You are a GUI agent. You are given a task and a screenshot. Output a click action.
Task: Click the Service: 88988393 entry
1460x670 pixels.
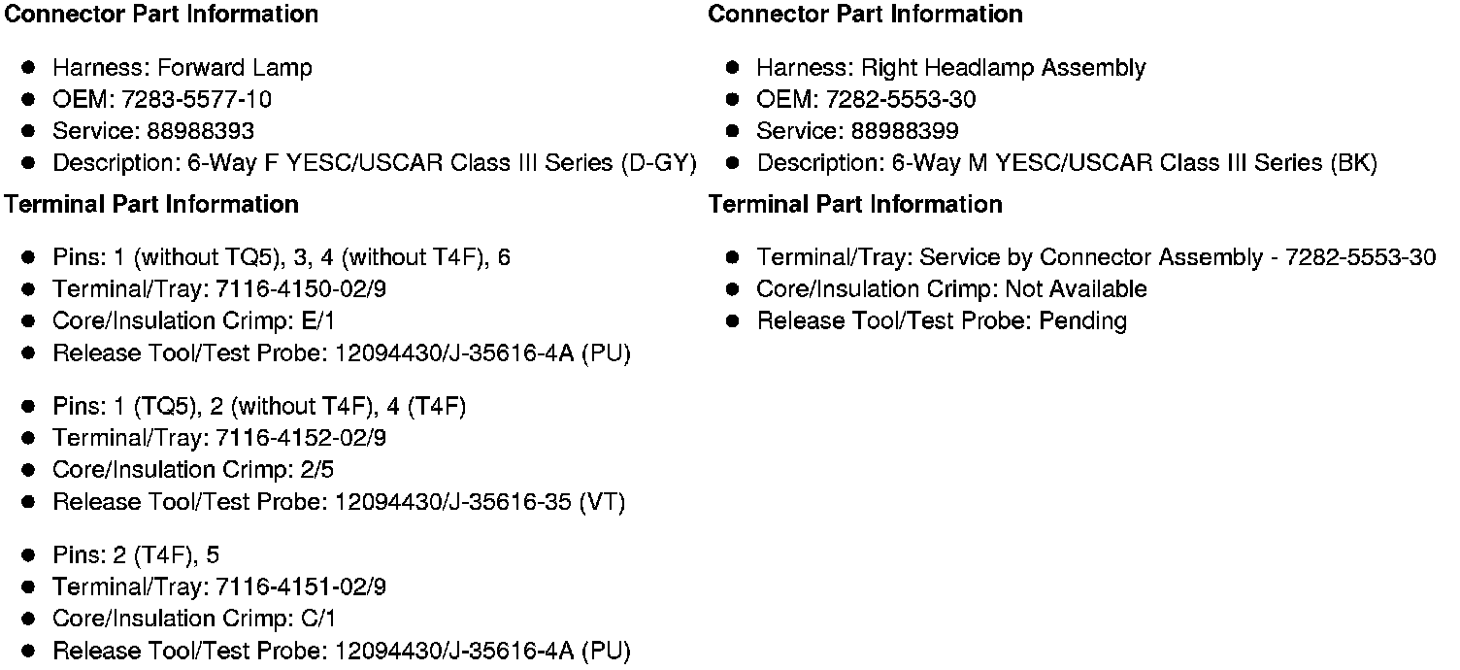pyautogui.click(x=153, y=131)
